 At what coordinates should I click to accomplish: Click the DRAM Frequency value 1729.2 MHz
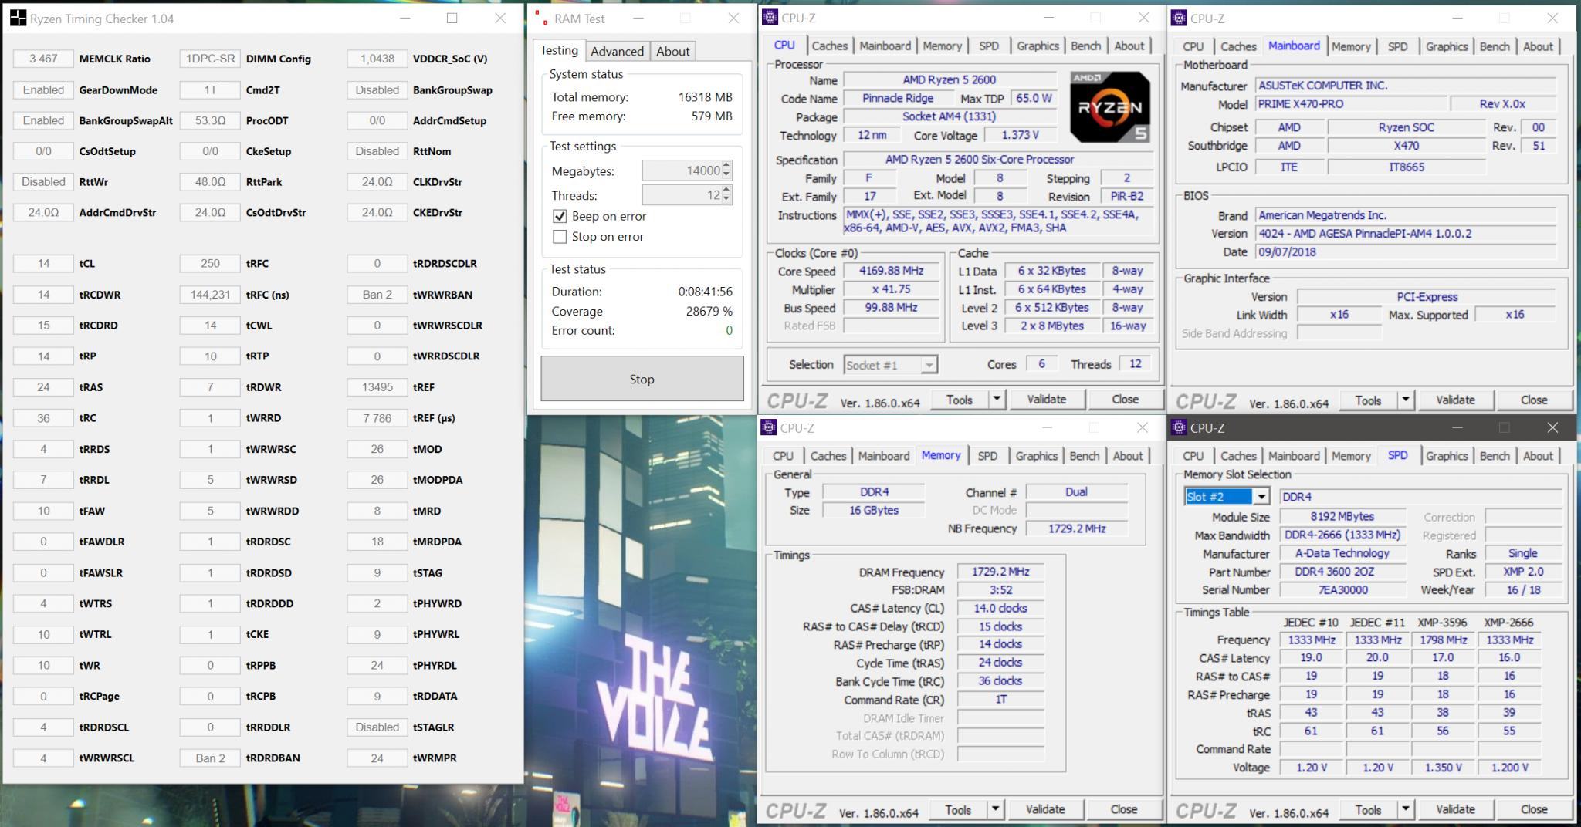click(1000, 572)
